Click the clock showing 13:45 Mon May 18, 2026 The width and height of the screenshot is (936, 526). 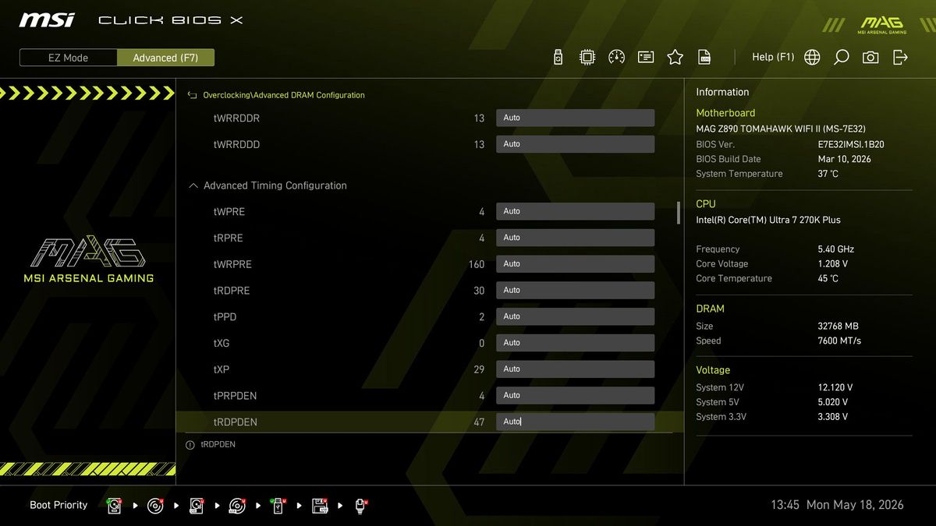click(837, 505)
